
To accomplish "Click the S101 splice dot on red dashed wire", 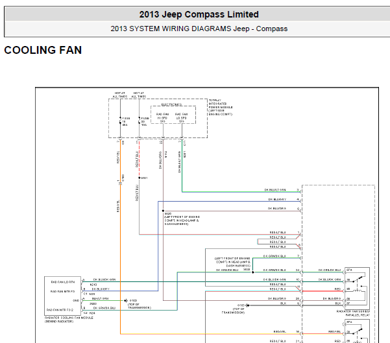I will pyautogui.click(x=139, y=178).
